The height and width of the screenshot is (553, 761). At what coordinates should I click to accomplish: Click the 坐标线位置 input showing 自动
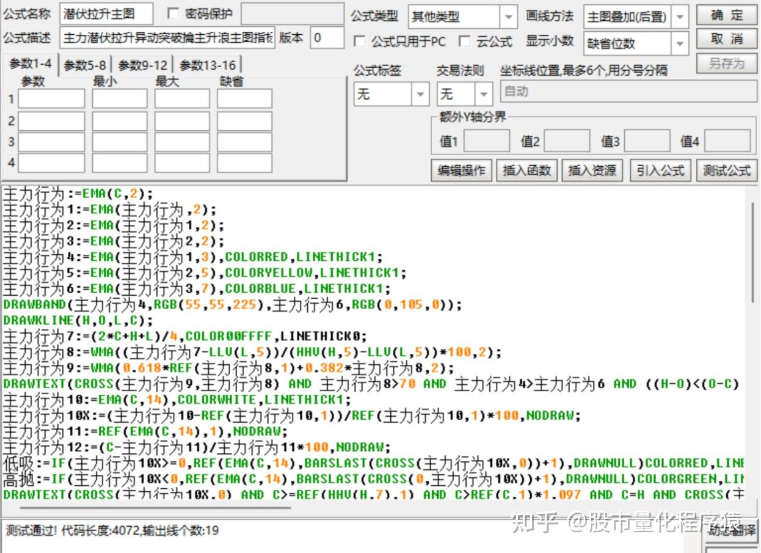(x=629, y=92)
